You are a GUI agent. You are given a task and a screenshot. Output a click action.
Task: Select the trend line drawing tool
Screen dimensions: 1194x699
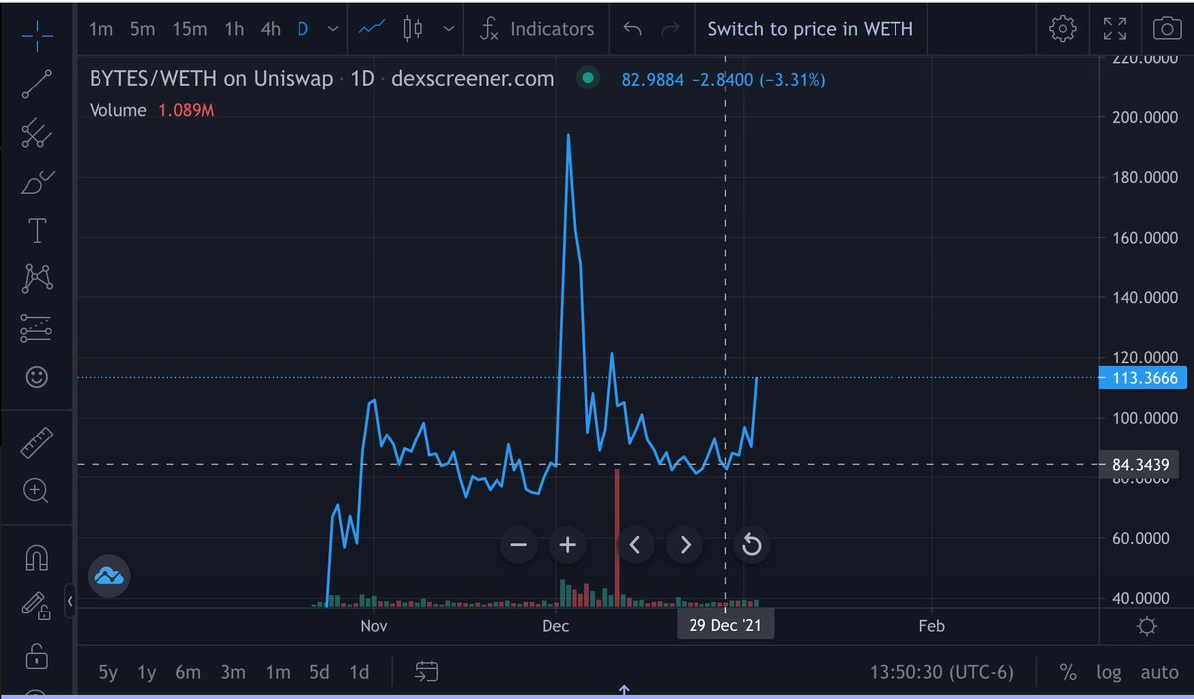36,84
